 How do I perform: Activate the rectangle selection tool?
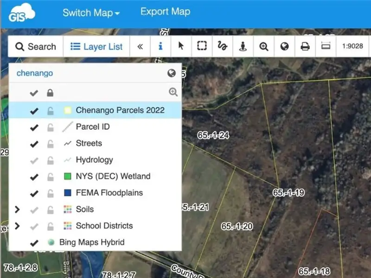point(201,47)
